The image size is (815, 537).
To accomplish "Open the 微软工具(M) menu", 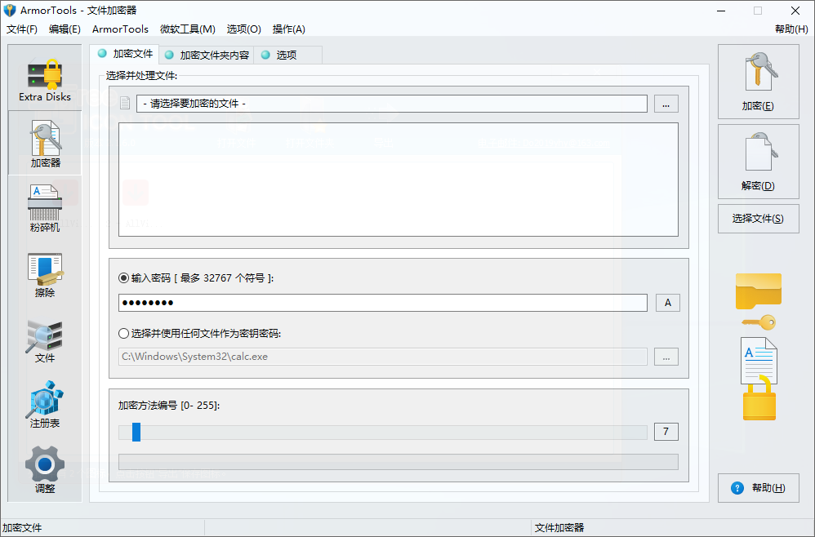I will pos(187,29).
